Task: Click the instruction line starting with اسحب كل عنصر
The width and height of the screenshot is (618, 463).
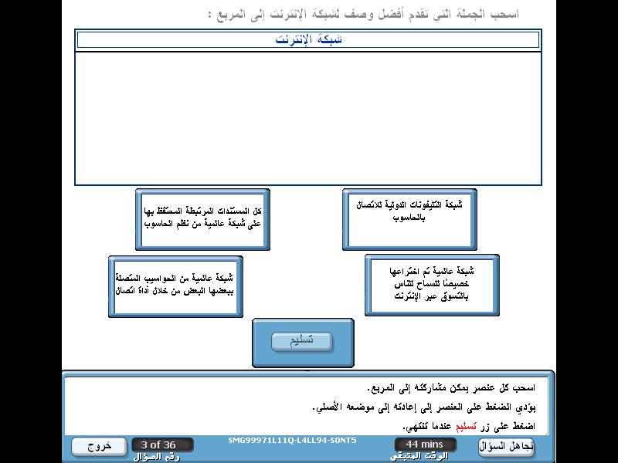Action: pos(447,387)
